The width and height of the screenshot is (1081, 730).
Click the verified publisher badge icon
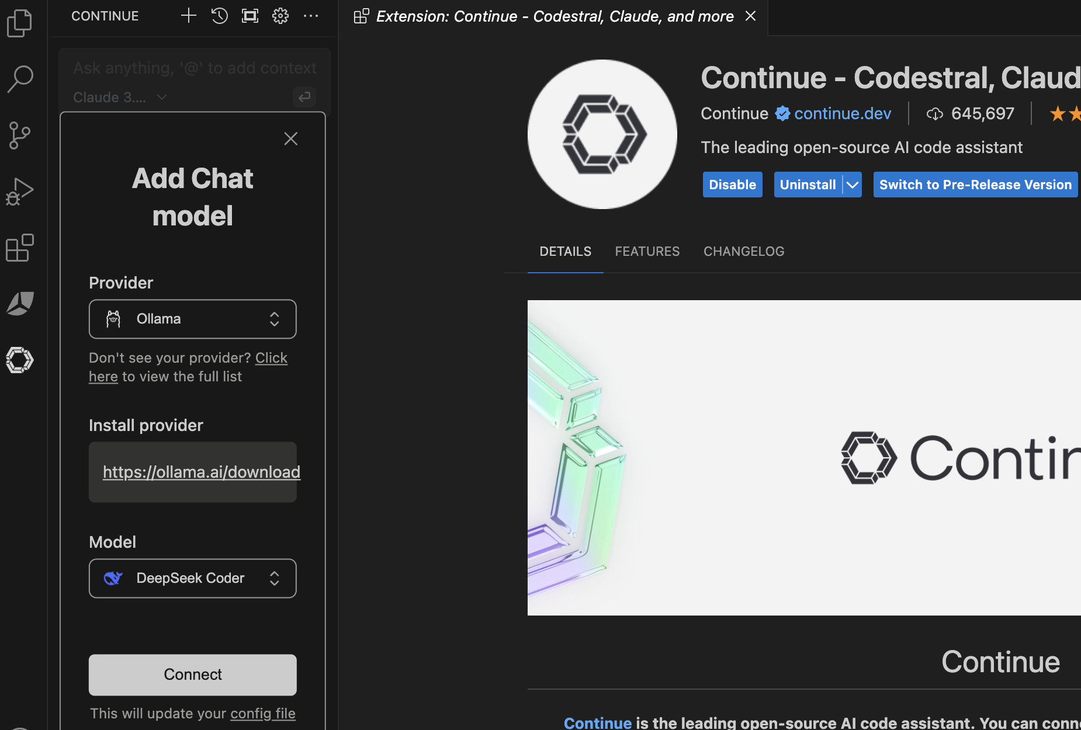click(782, 113)
